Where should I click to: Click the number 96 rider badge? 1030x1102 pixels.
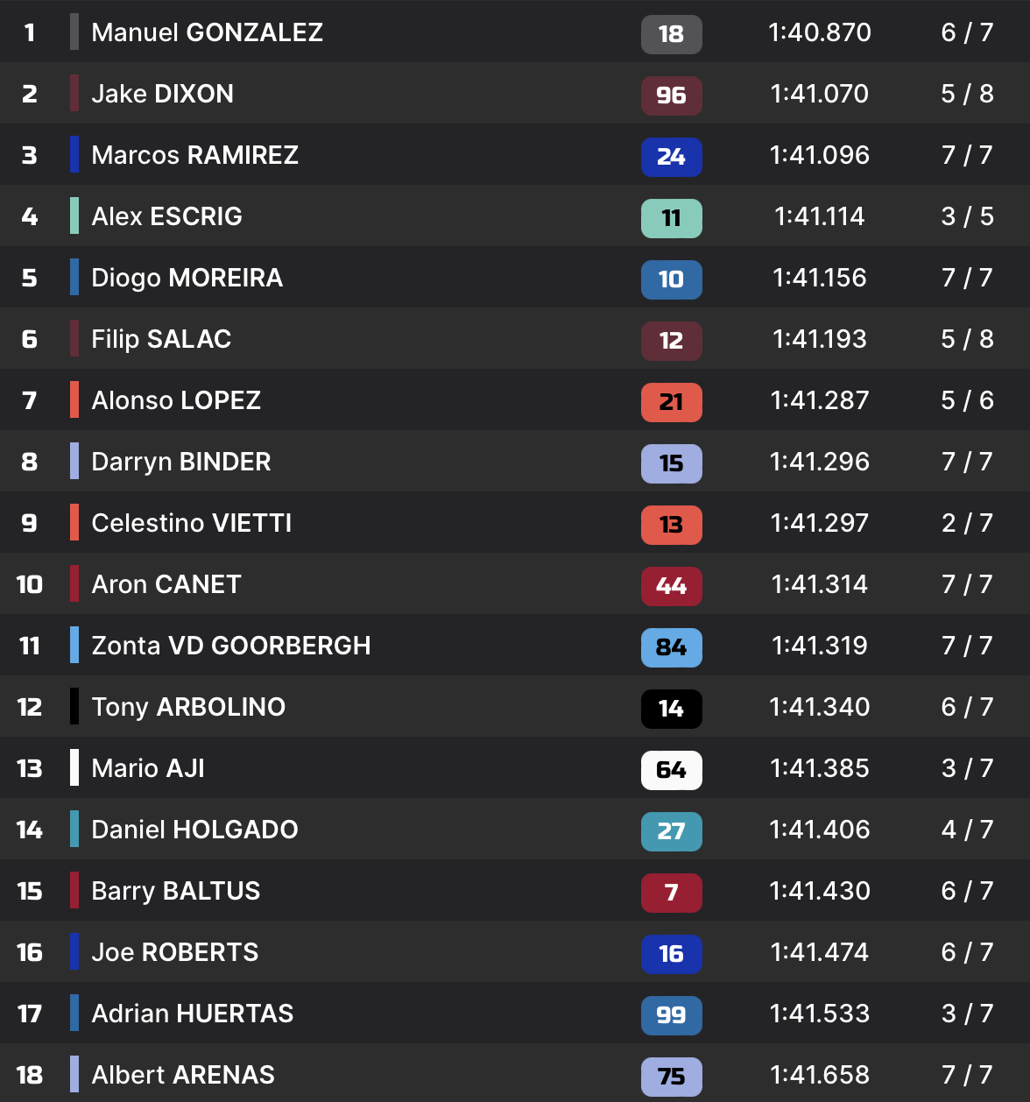pyautogui.click(x=671, y=95)
